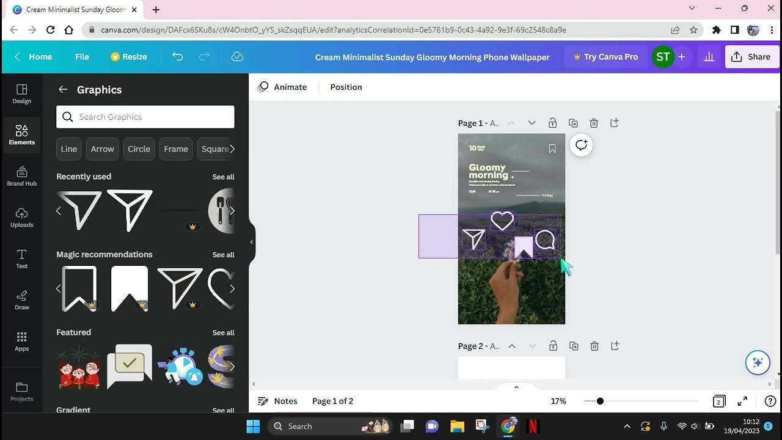Screen dimensions: 782x440
Task: Go to Home
Action: coord(33,57)
